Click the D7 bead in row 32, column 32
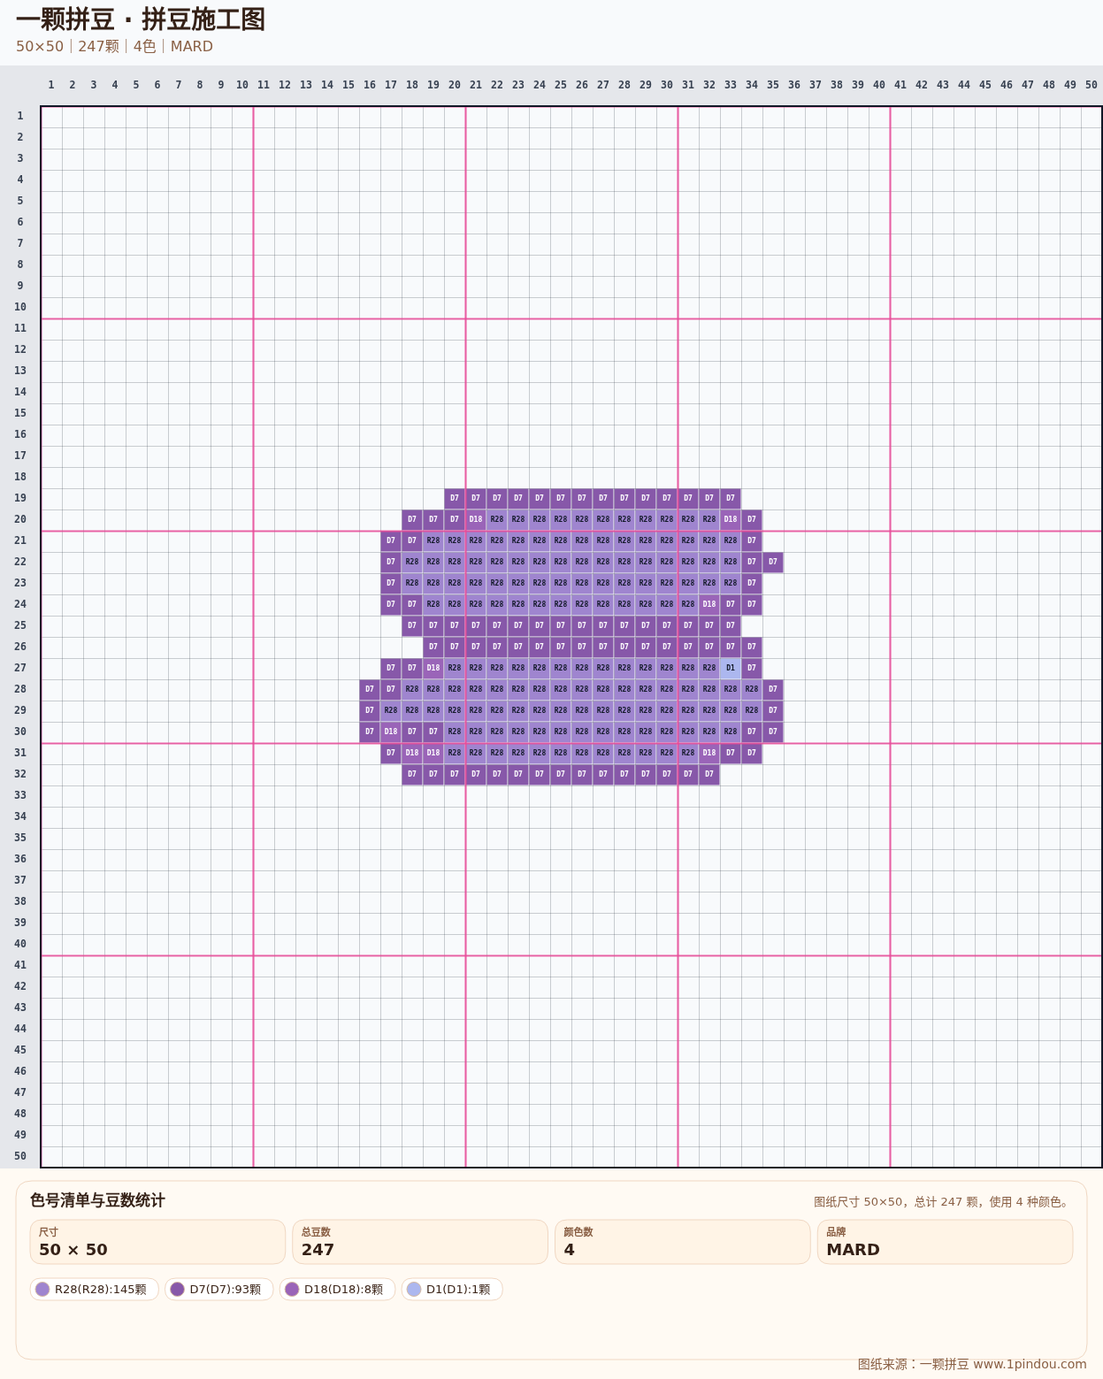1103x1379 pixels. point(709,774)
